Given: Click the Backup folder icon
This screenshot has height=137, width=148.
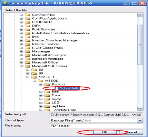Looking at the screenshot, I should [x=47, y=85].
